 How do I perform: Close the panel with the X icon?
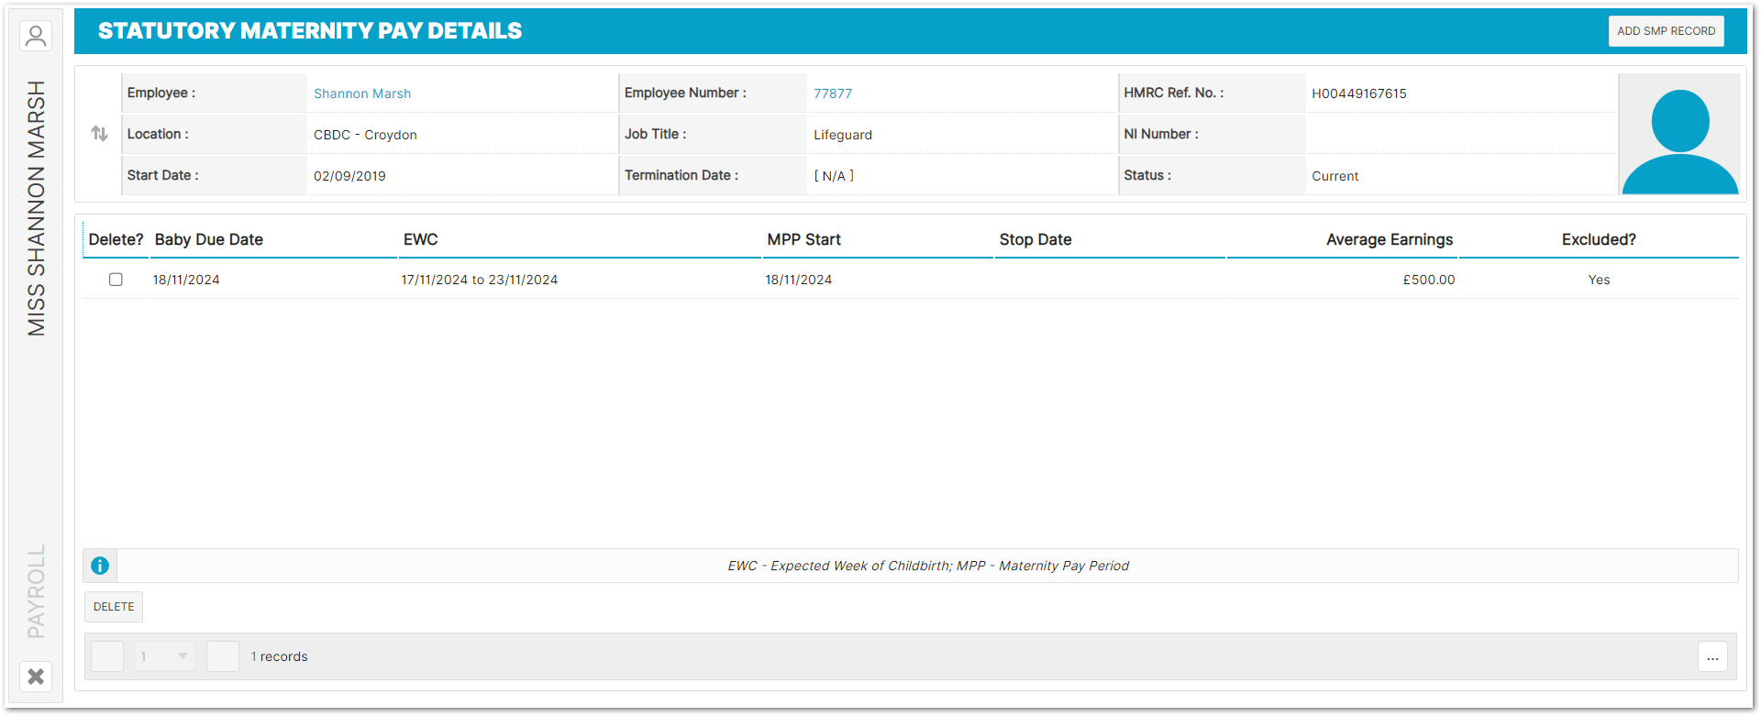pos(36,677)
